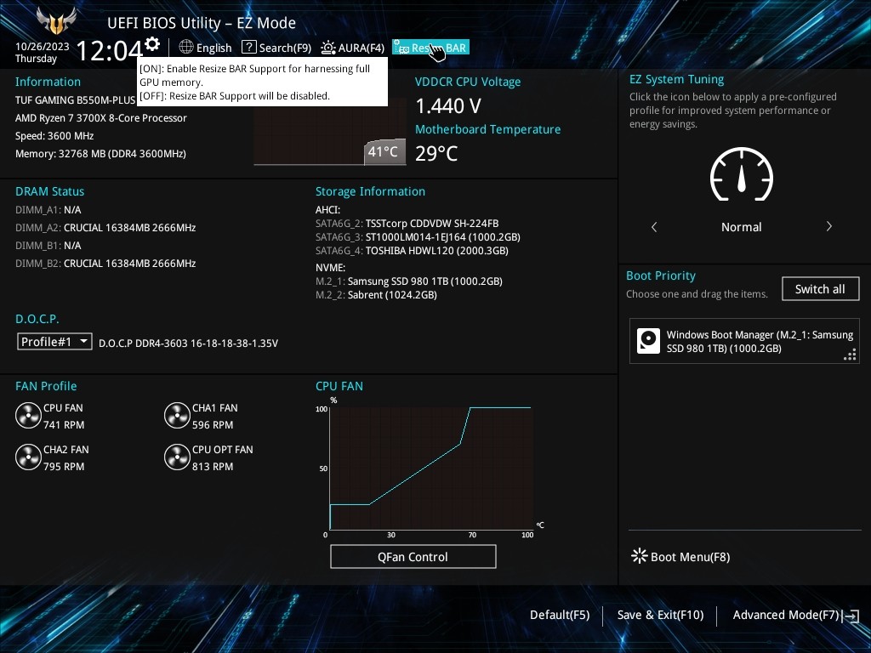This screenshot has height=653, width=871.
Task: Click Memory: 32768 MB text
Action: tap(100, 154)
